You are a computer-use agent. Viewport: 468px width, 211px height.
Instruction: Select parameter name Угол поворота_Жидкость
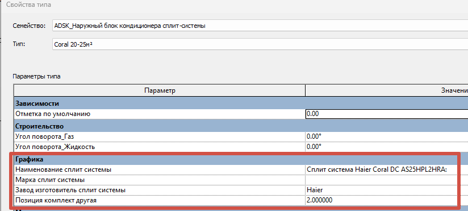pos(55,147)
